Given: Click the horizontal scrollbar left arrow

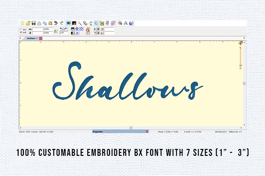Looking at the screenshot, I should pos(21,128).
